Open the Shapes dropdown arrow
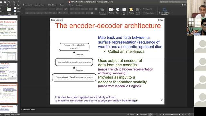Image resolution: width=206 pixels, height=116 pixels. point(120,9)
